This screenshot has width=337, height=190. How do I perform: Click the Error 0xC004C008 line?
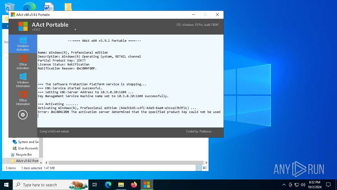129,112
